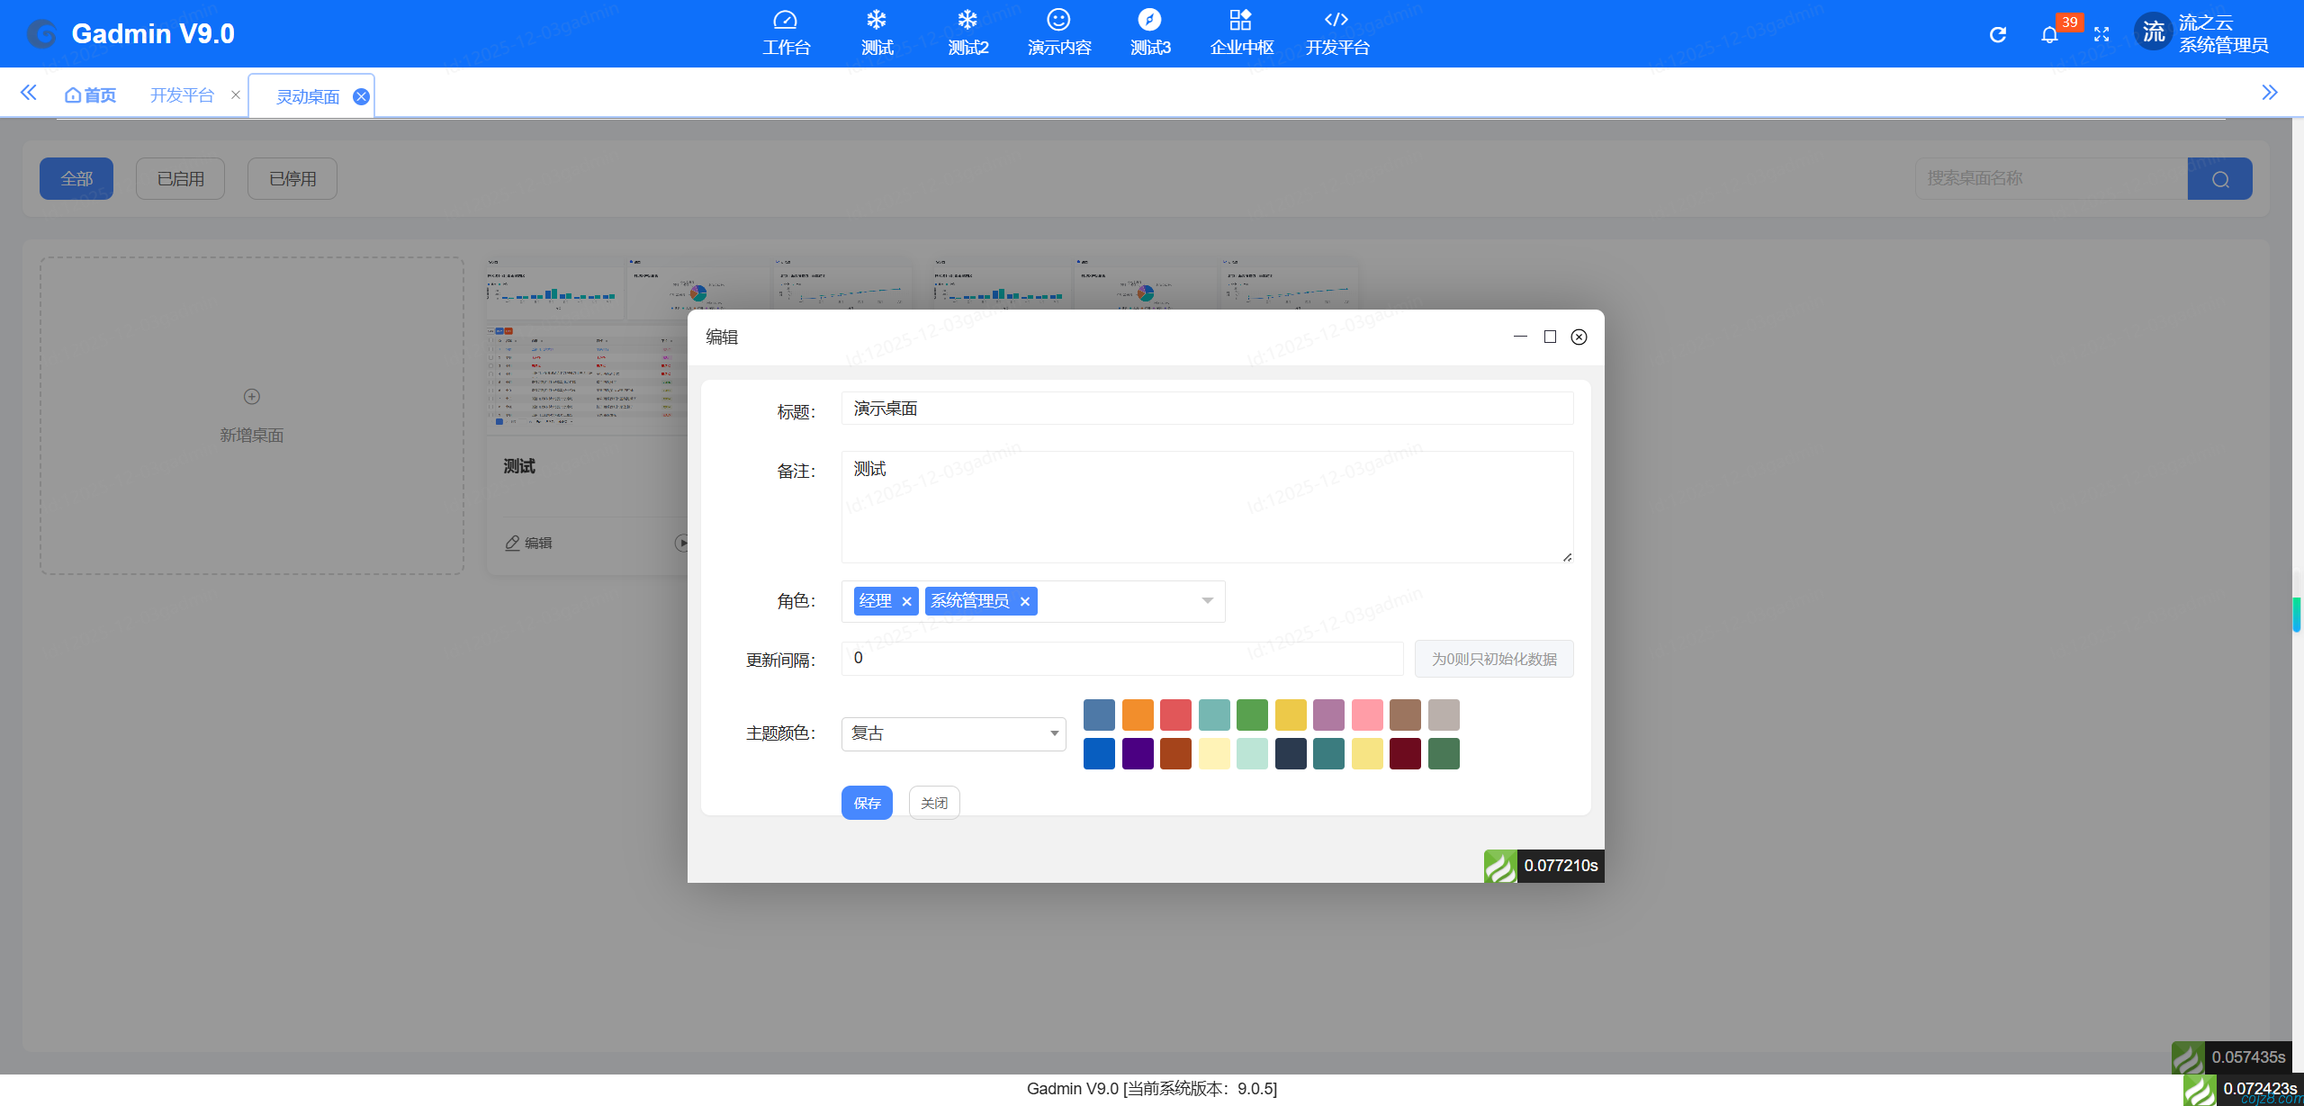The height and width of the screenshot is (1106, 2304).
Task: Save the edit dialog with 保存
Action: point(866,802)
